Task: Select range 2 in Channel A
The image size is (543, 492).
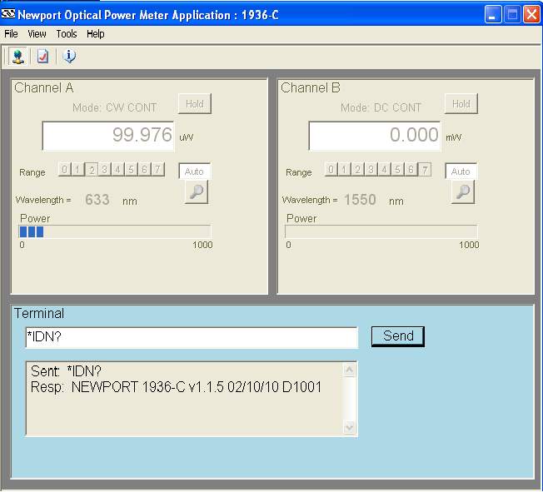Action: 92,170
